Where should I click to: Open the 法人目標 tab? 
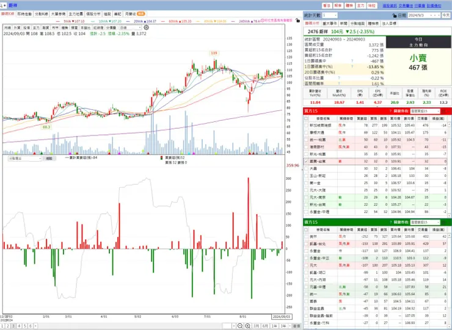389,23
